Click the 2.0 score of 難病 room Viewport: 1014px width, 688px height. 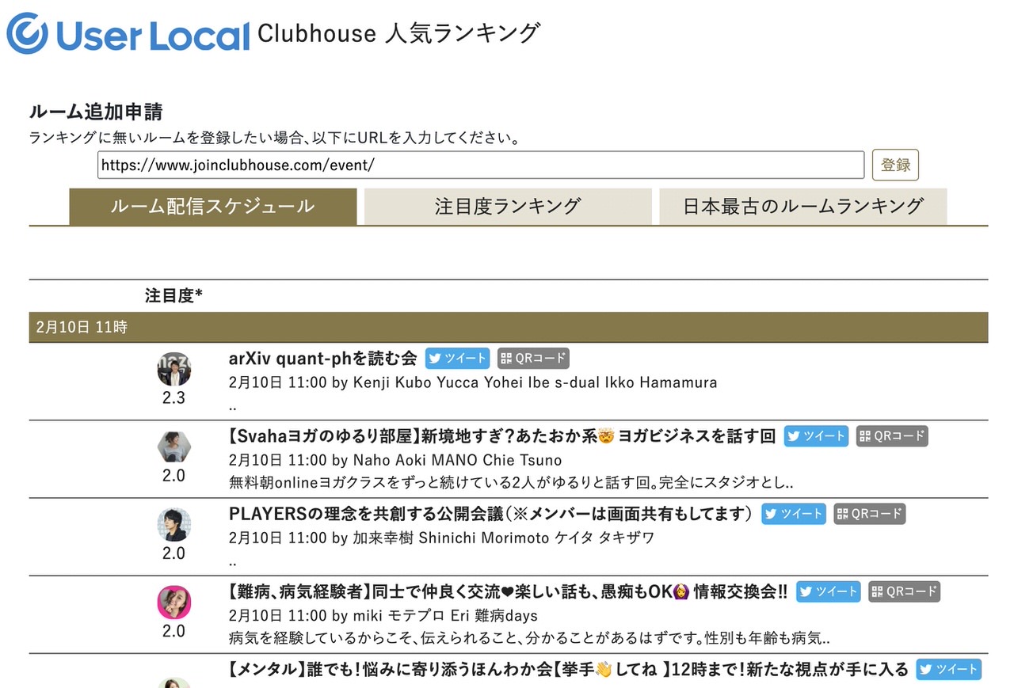coord(173,630)
